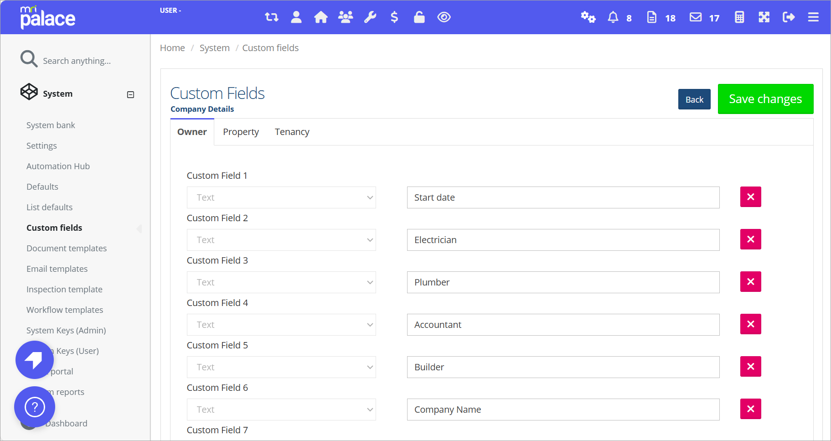Switch to the Property tab
The width and height of the screenshot is (831, 441).
pos(241,132)
